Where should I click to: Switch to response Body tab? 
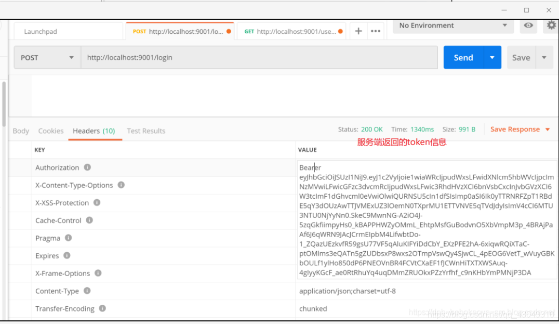pos(21,131)
